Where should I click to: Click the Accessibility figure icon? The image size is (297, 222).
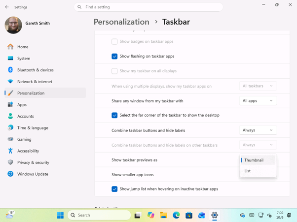[10, 151]
